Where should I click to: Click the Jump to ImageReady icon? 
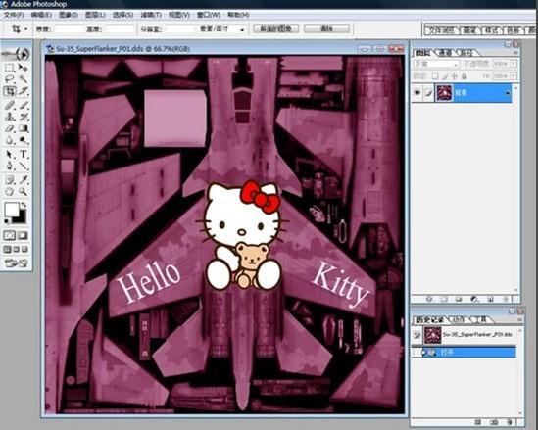tap(16, 263)
